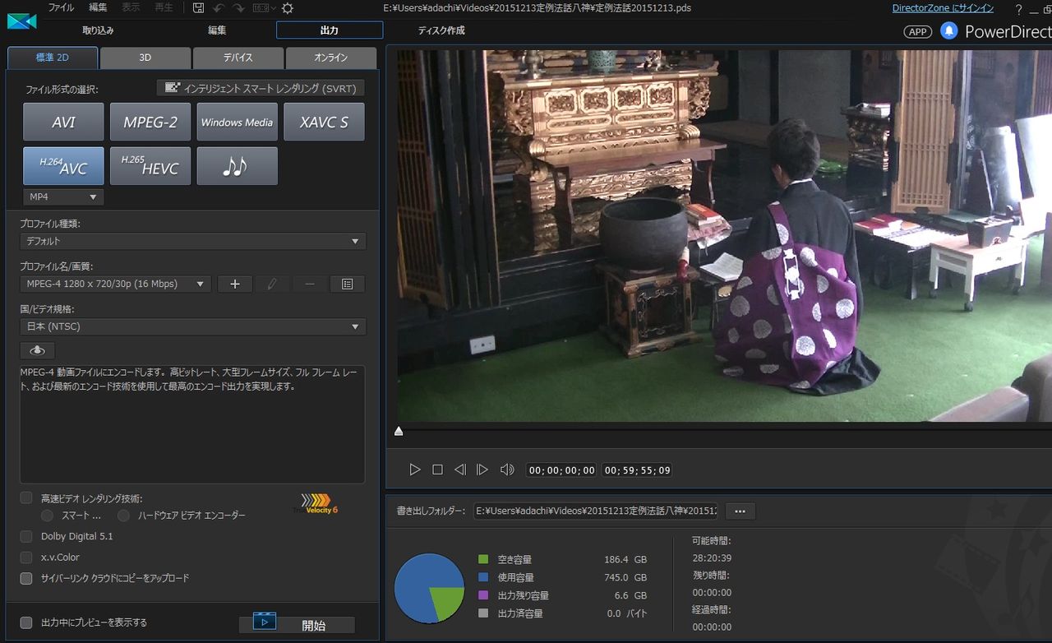Viewport: 1052px width, 643px height.
Task: Select the H.265 HEVC file format
Action: pyautogui.click(x=150, y=166)
